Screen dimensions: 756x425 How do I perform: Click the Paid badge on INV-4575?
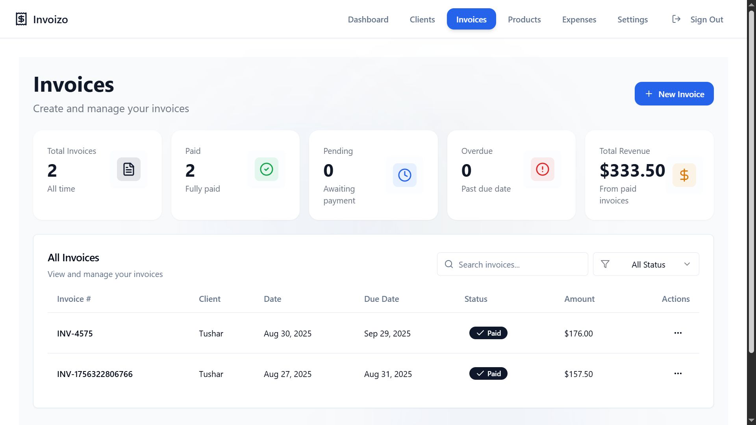tap(488, 333)
